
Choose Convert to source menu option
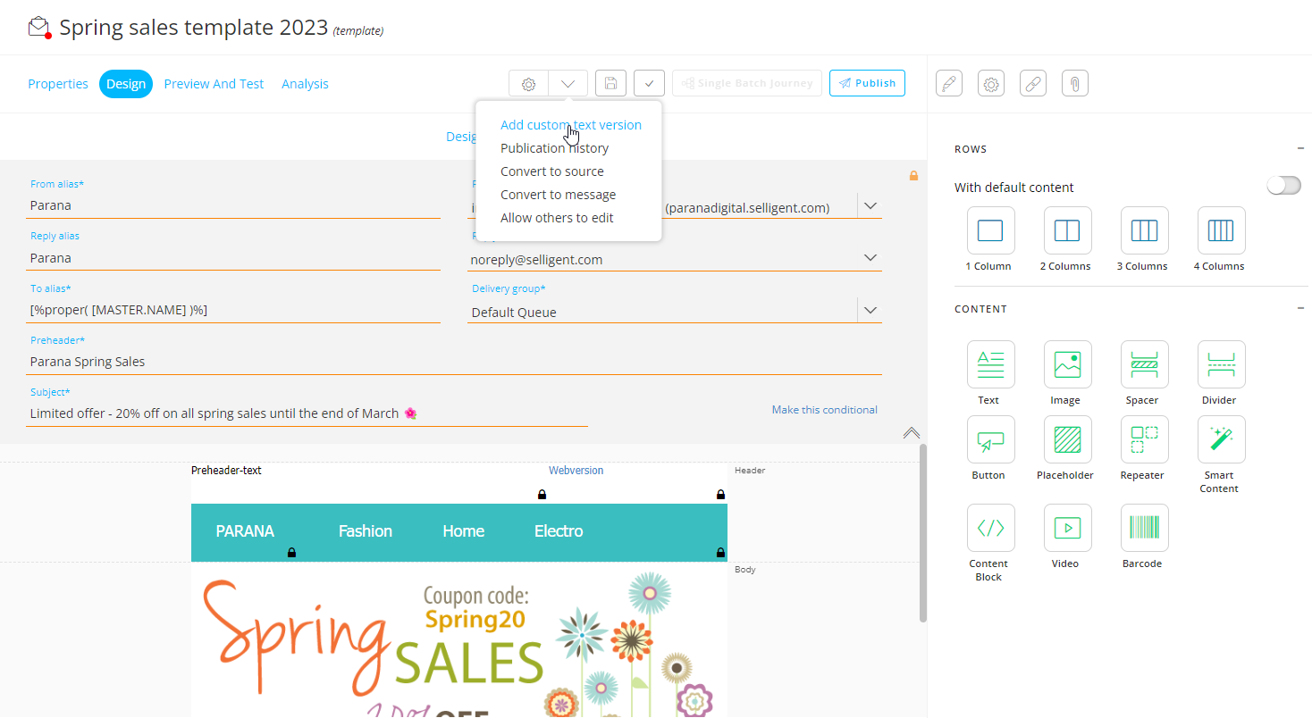pyautogui.click(x=551, y=171)
